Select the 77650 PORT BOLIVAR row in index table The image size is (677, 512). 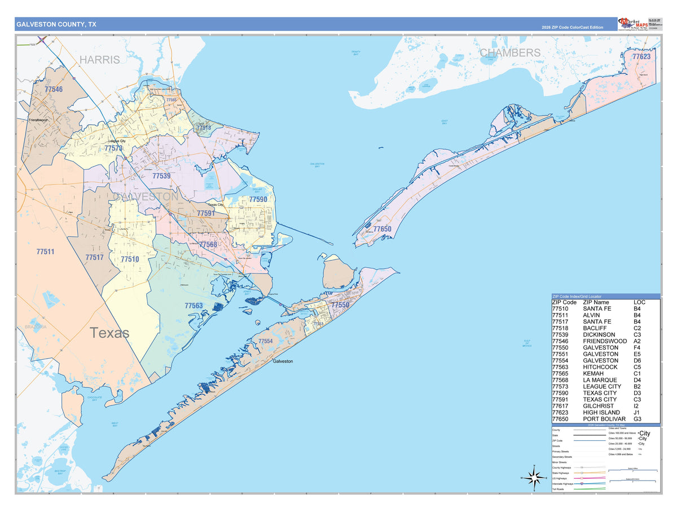605,419
